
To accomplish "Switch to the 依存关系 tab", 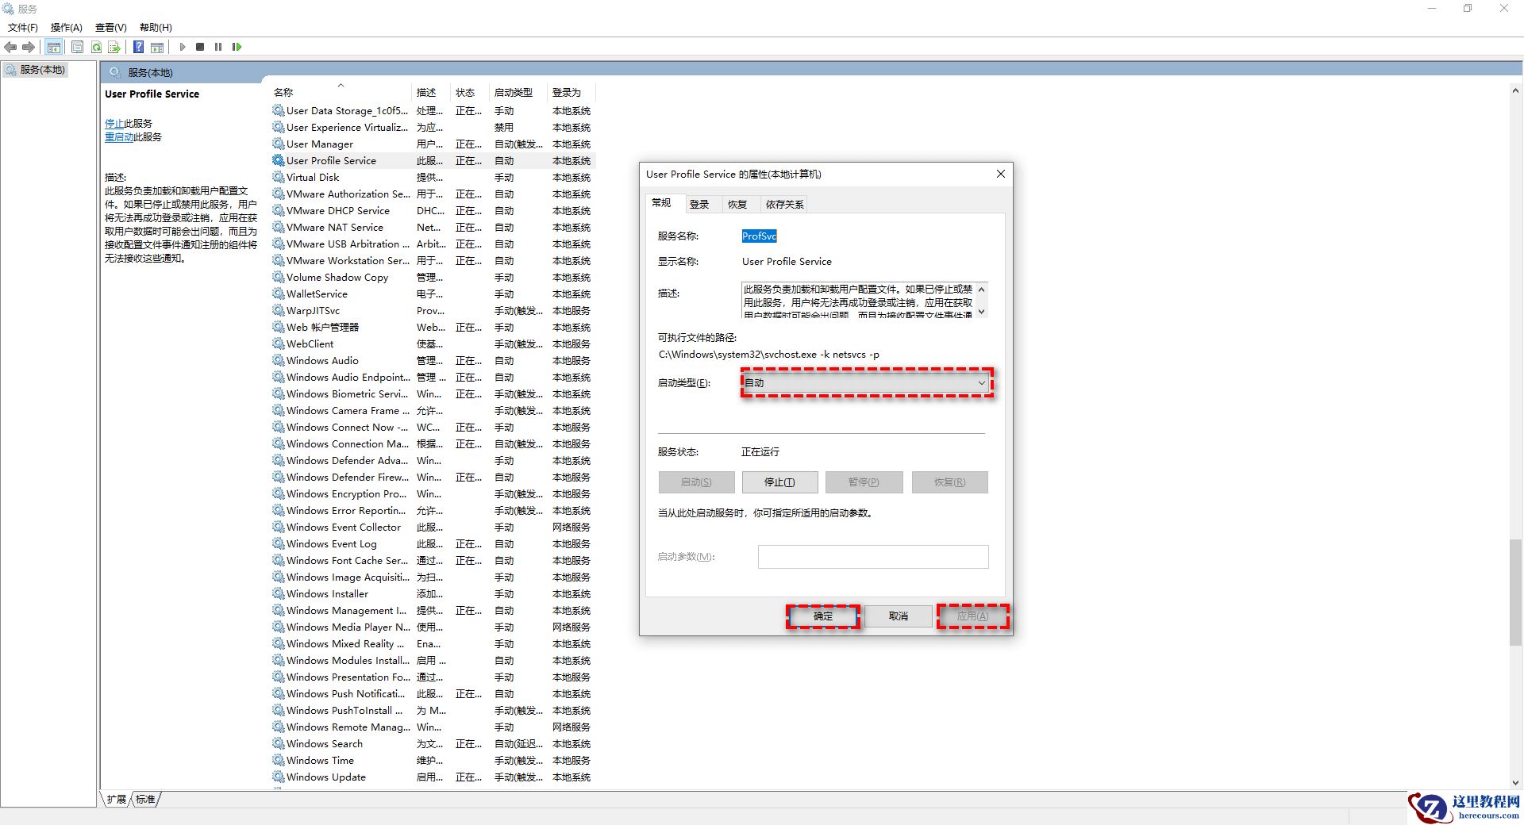I will click(784, 205).
